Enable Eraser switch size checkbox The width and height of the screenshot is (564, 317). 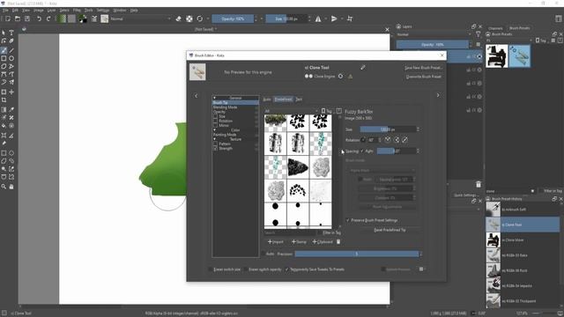click(x=211, y=269)
